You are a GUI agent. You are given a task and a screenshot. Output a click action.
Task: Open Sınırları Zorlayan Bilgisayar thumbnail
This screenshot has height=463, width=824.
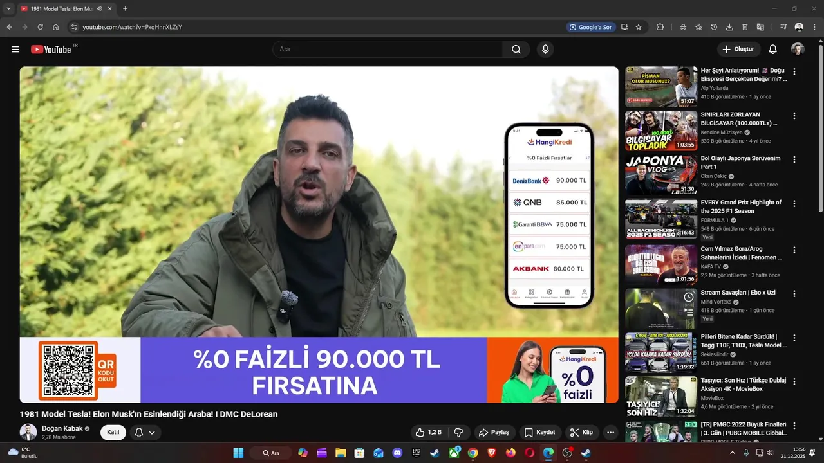(661, 131)
